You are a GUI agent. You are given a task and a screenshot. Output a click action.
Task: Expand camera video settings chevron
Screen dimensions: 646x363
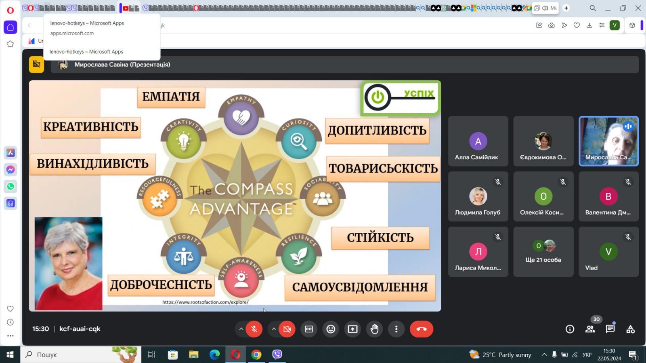point(274,329)
